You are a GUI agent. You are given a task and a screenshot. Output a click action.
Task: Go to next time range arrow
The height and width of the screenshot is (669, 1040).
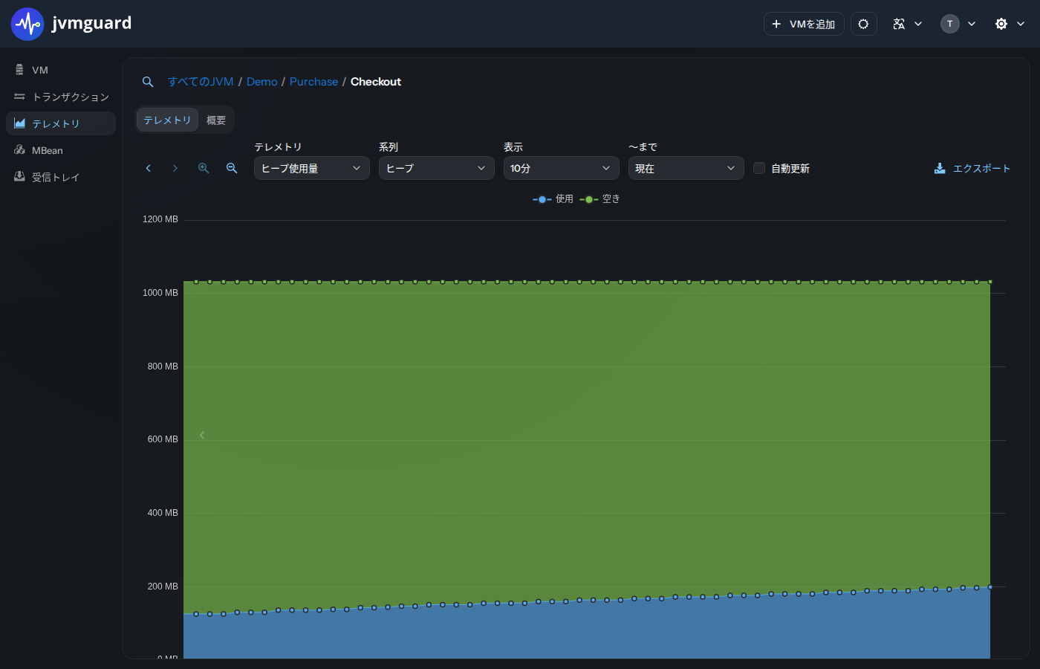coord(175,169)
